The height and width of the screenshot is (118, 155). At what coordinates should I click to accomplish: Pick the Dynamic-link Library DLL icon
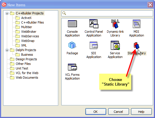[x=115, y=24]
